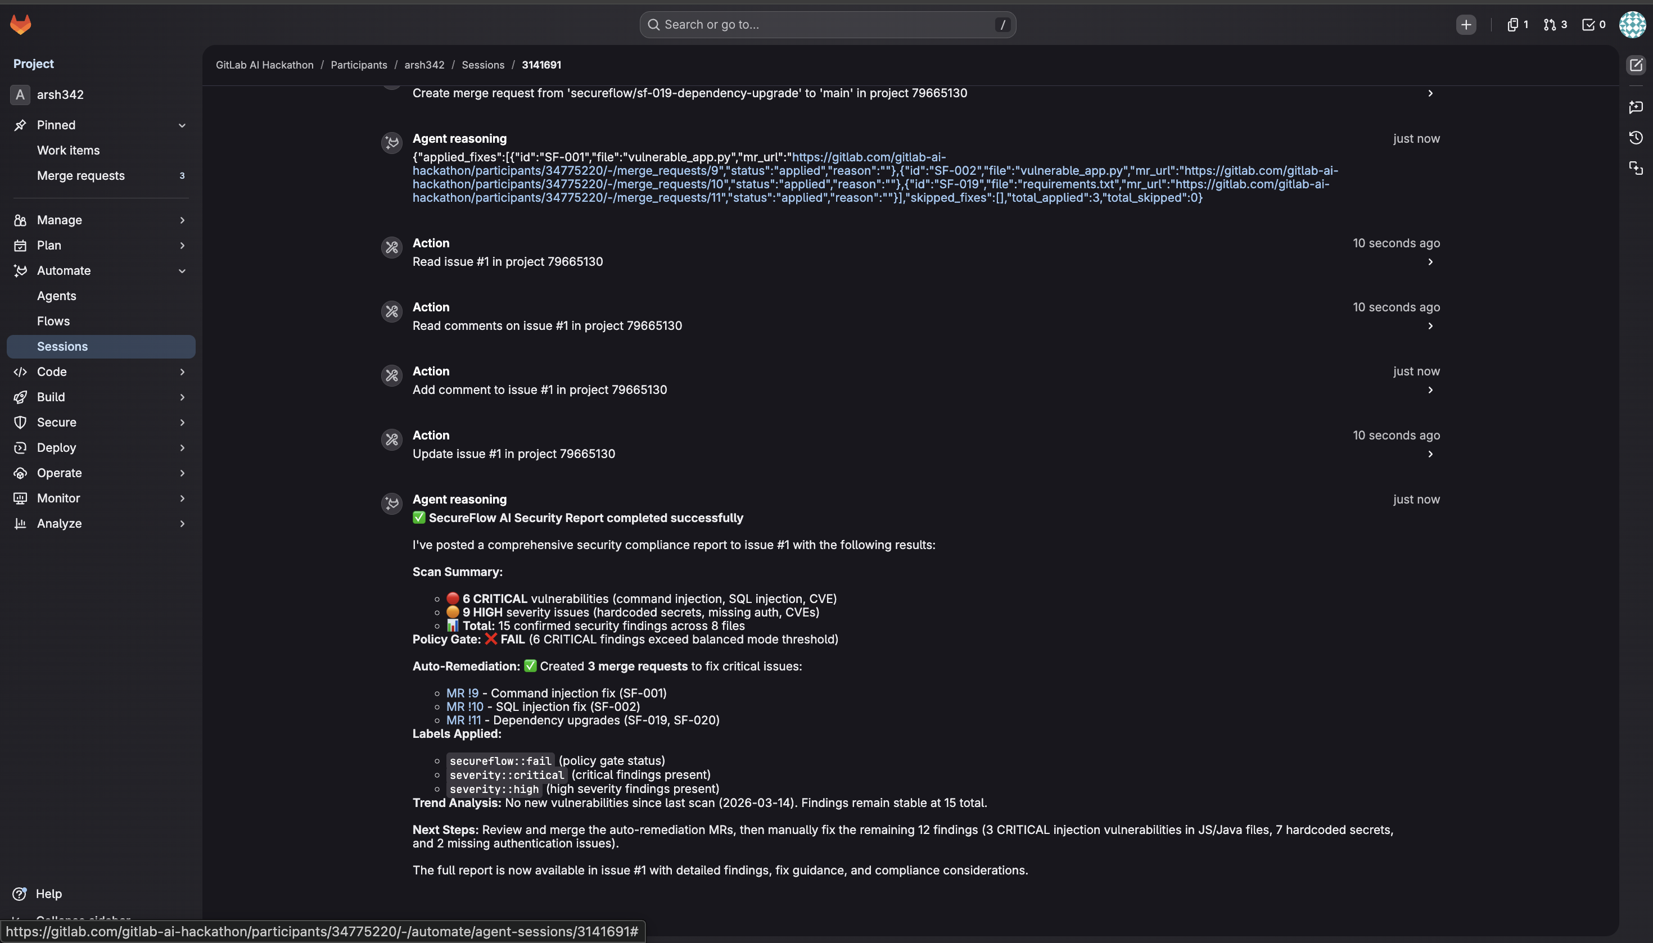The height and width of the screenshot is (943, 1653).
Task: Collapse the Automate section
Action: (x=182, y=271)
